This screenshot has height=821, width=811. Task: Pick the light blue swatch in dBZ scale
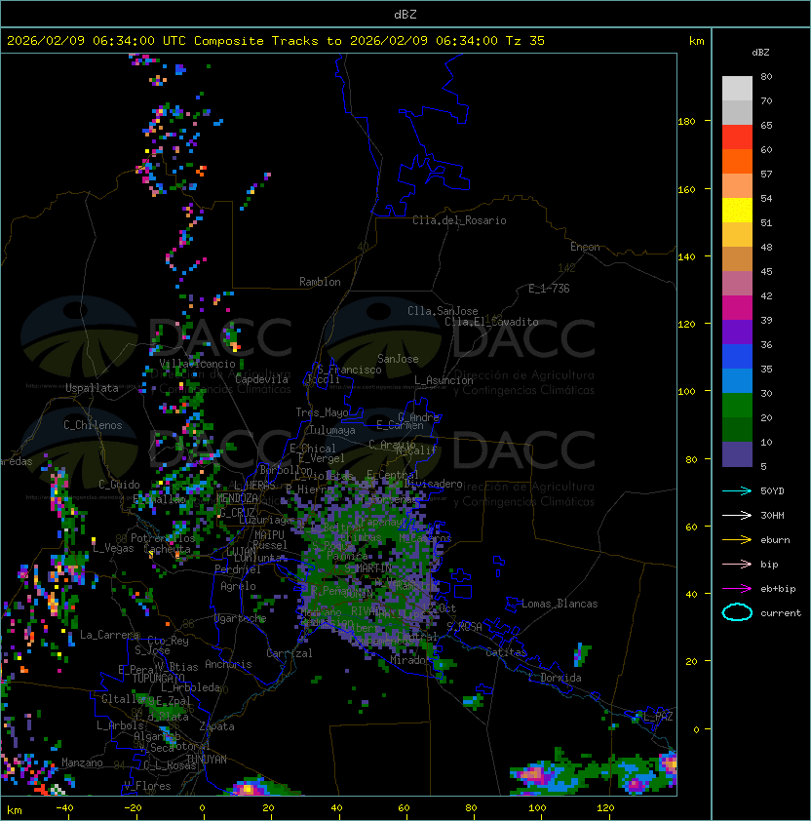coord(737,380)
